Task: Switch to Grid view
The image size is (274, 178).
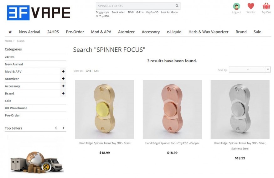Action: (88, 71)
